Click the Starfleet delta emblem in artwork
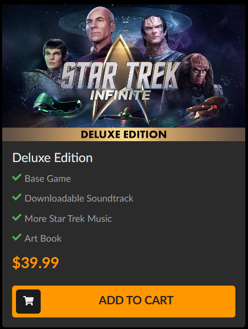Viewport: 248px width, 329px height. (x=120, y=80)
